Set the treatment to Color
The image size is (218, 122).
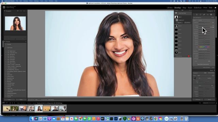(x=205, y=73)
